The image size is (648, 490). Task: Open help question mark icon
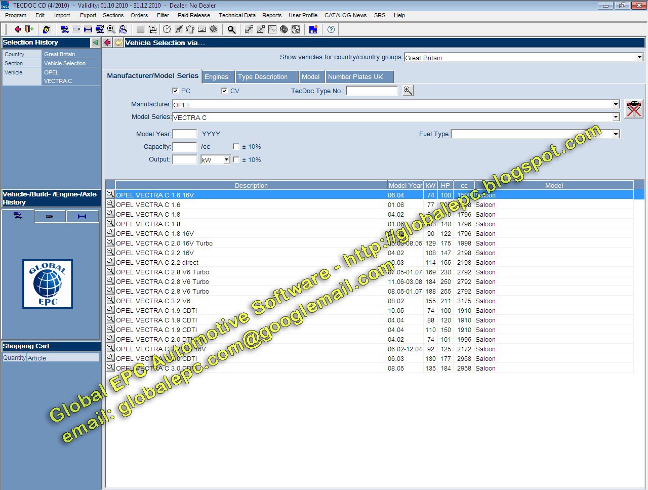tap(331, 29)
